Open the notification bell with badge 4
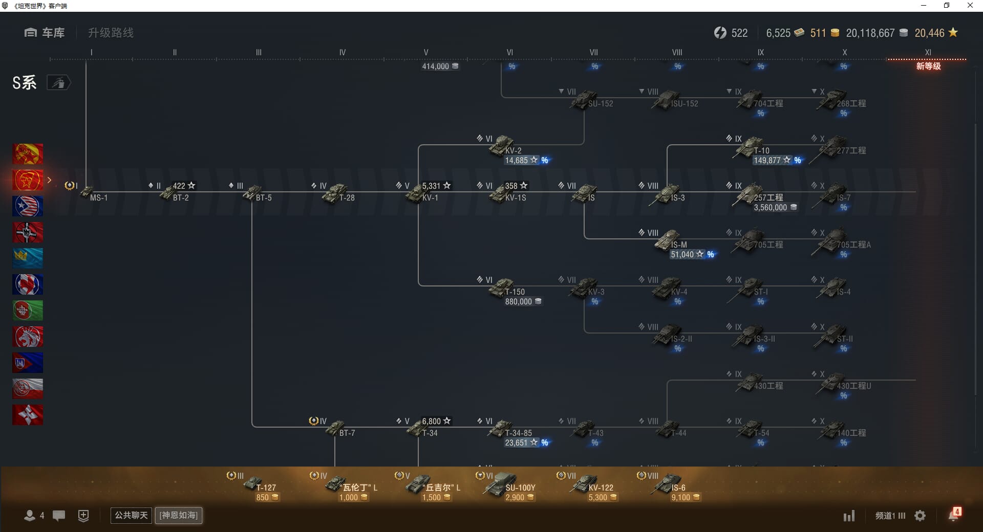The image size is (983, 532). point(953,515)
